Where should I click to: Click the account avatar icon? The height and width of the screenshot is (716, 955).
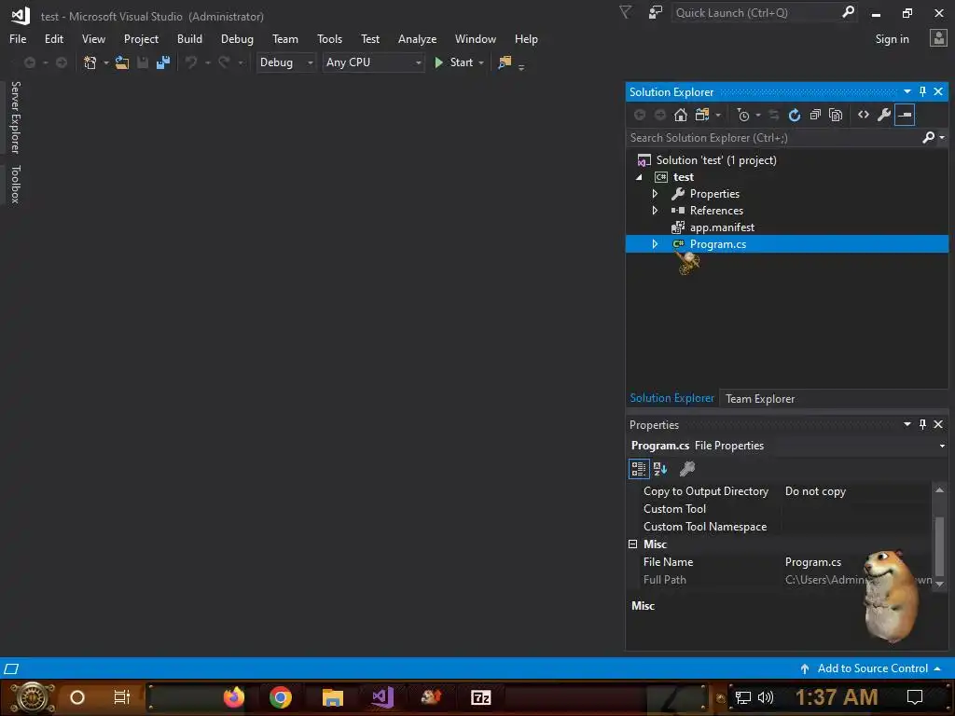coord(938,38)
